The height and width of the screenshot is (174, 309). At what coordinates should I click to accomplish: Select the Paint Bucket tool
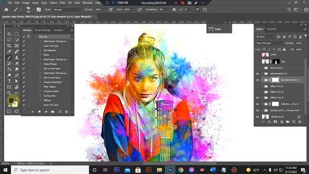(9, 70)
